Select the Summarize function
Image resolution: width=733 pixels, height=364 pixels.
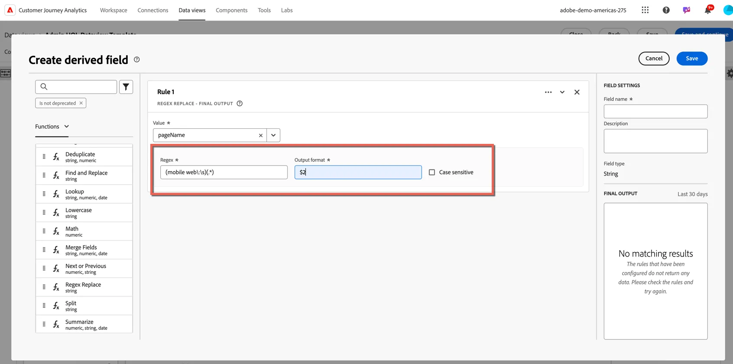coord(84,325)
